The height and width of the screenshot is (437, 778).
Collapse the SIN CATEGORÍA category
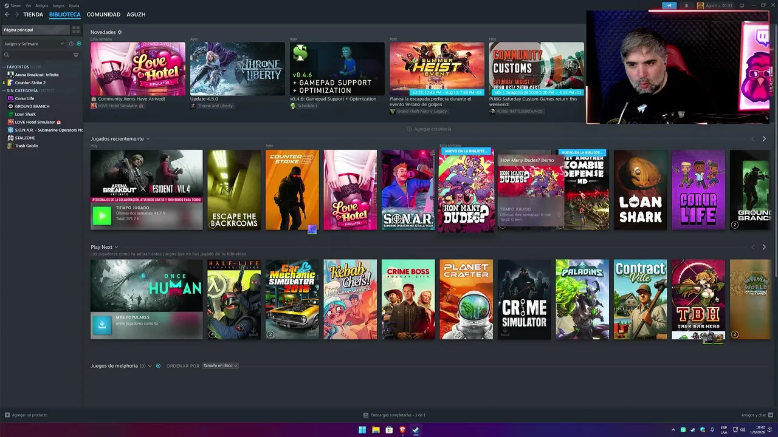pos(4,90)
